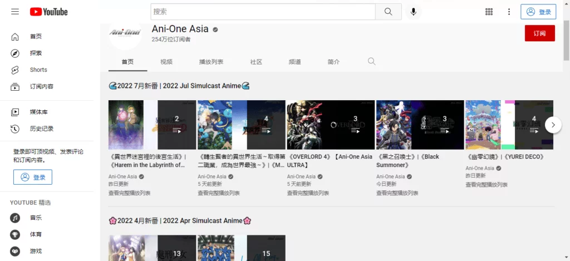Switch to the 社区 tab
Screen dimensions: 570x261
pyautogui.click(x=256, y=62)
